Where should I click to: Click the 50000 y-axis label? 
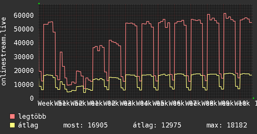24,29
